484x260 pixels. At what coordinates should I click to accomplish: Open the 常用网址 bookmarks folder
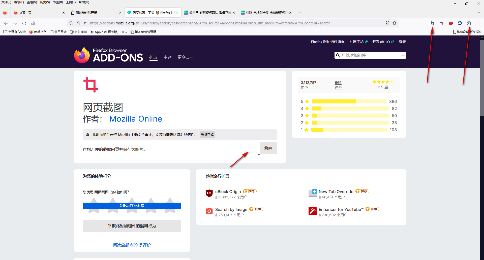(x=58, y=32)
